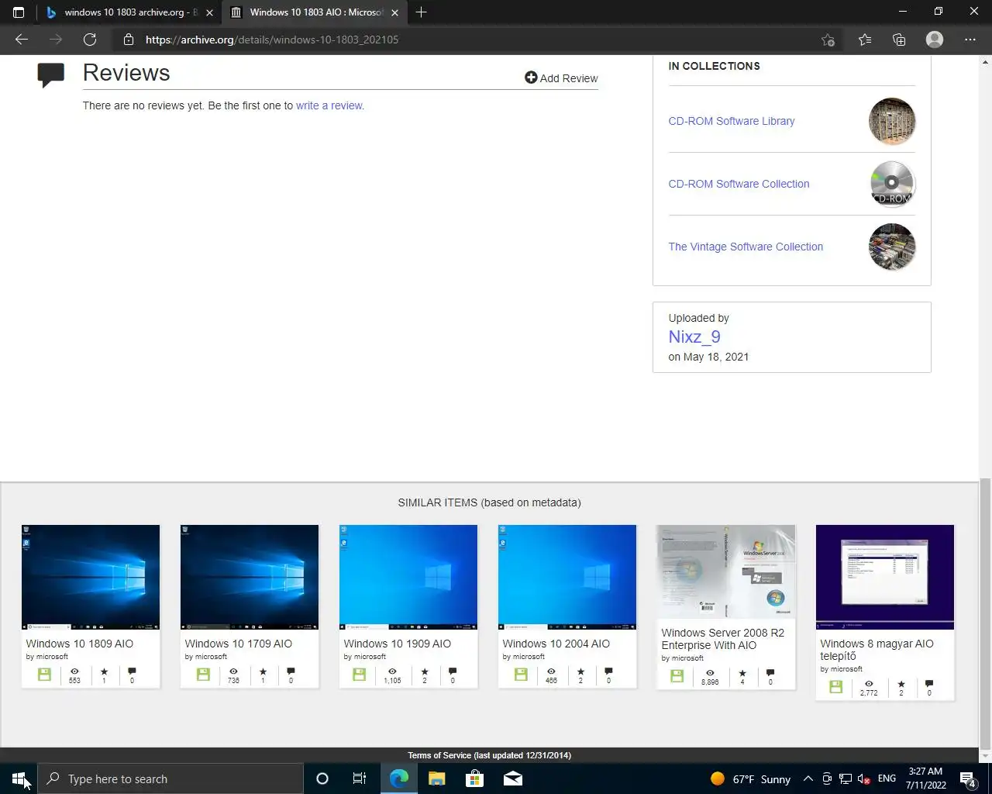Click the CD-ROM Software Collection disc image

pos(892,184)
